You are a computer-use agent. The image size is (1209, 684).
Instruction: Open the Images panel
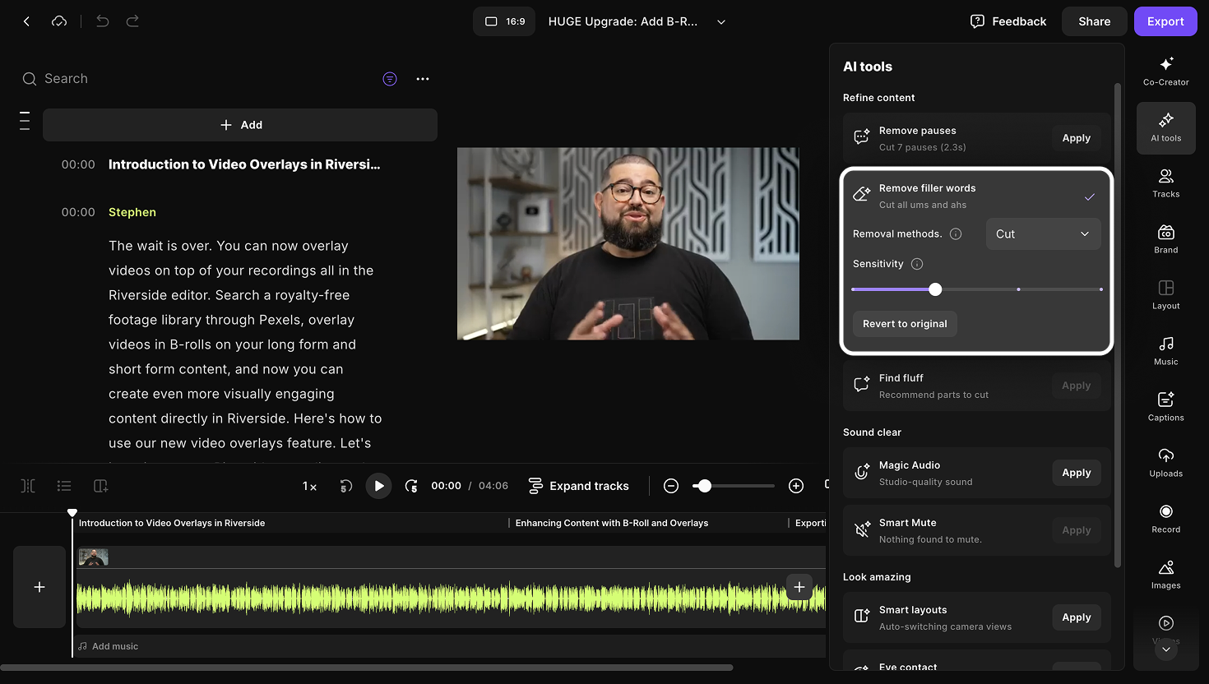click(x=1166, y=574)
